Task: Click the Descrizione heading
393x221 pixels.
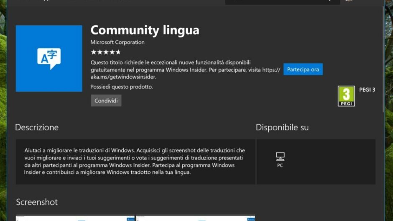Action: (x=37, y=127)
